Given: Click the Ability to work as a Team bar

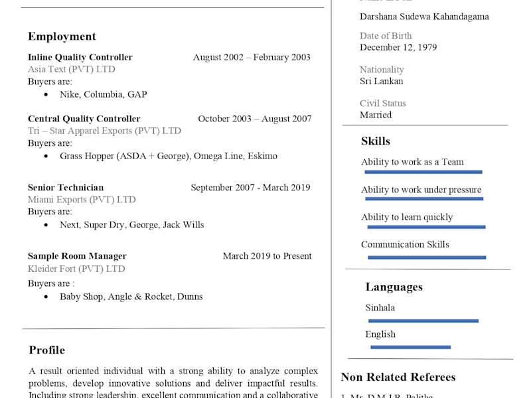Looking at the screenshot, I should point(423,172).
